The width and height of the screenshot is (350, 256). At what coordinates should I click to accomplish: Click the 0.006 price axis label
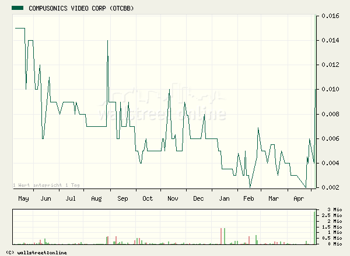330,138
